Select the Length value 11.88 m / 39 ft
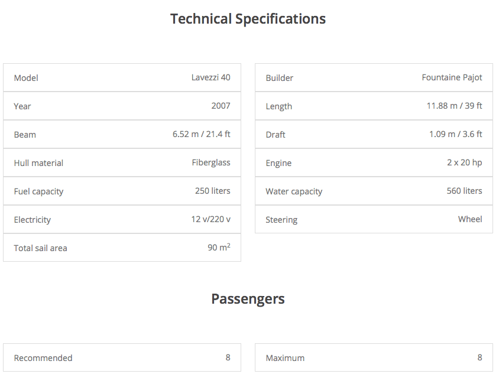This screenshot has height=387, width=499. [454, 106]
